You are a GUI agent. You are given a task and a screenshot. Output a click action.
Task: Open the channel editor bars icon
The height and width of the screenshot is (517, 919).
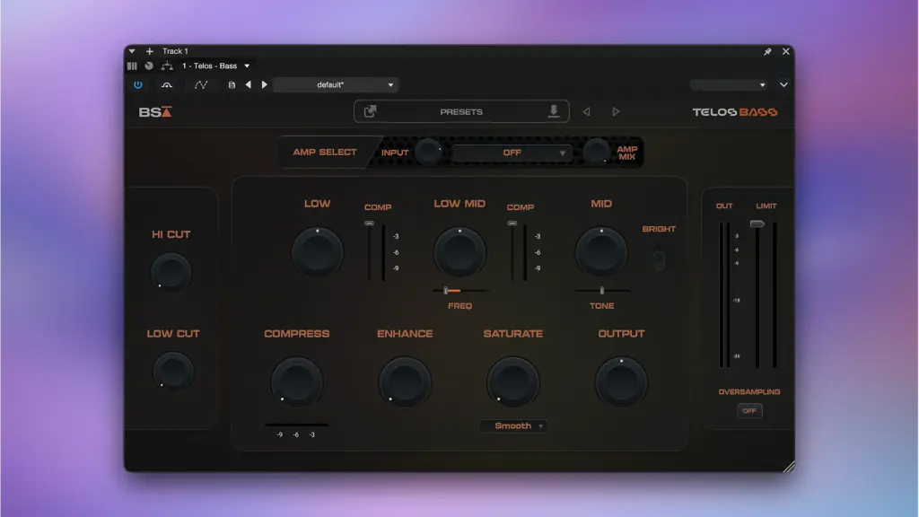click(x=132, y=66)
